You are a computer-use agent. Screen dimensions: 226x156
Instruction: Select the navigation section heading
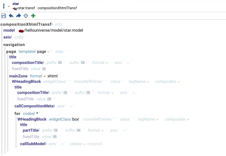click(x=14, y=45)
